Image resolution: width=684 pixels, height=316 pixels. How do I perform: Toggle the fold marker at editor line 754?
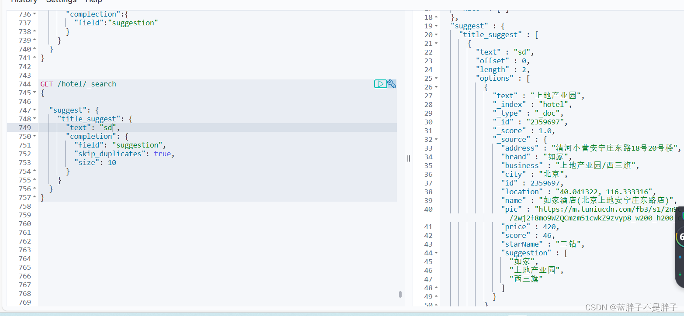coord(35,171)
